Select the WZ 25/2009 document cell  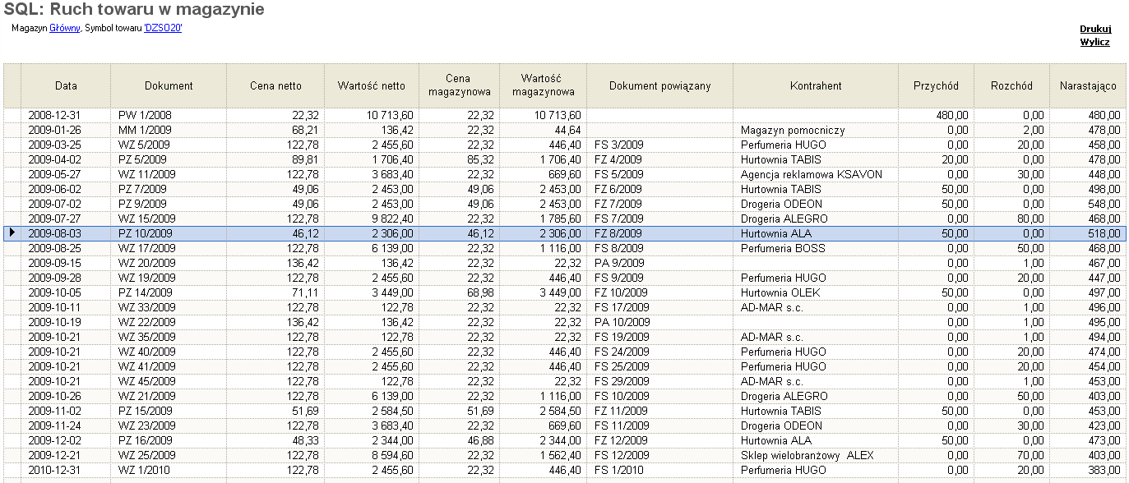point(169,455)
